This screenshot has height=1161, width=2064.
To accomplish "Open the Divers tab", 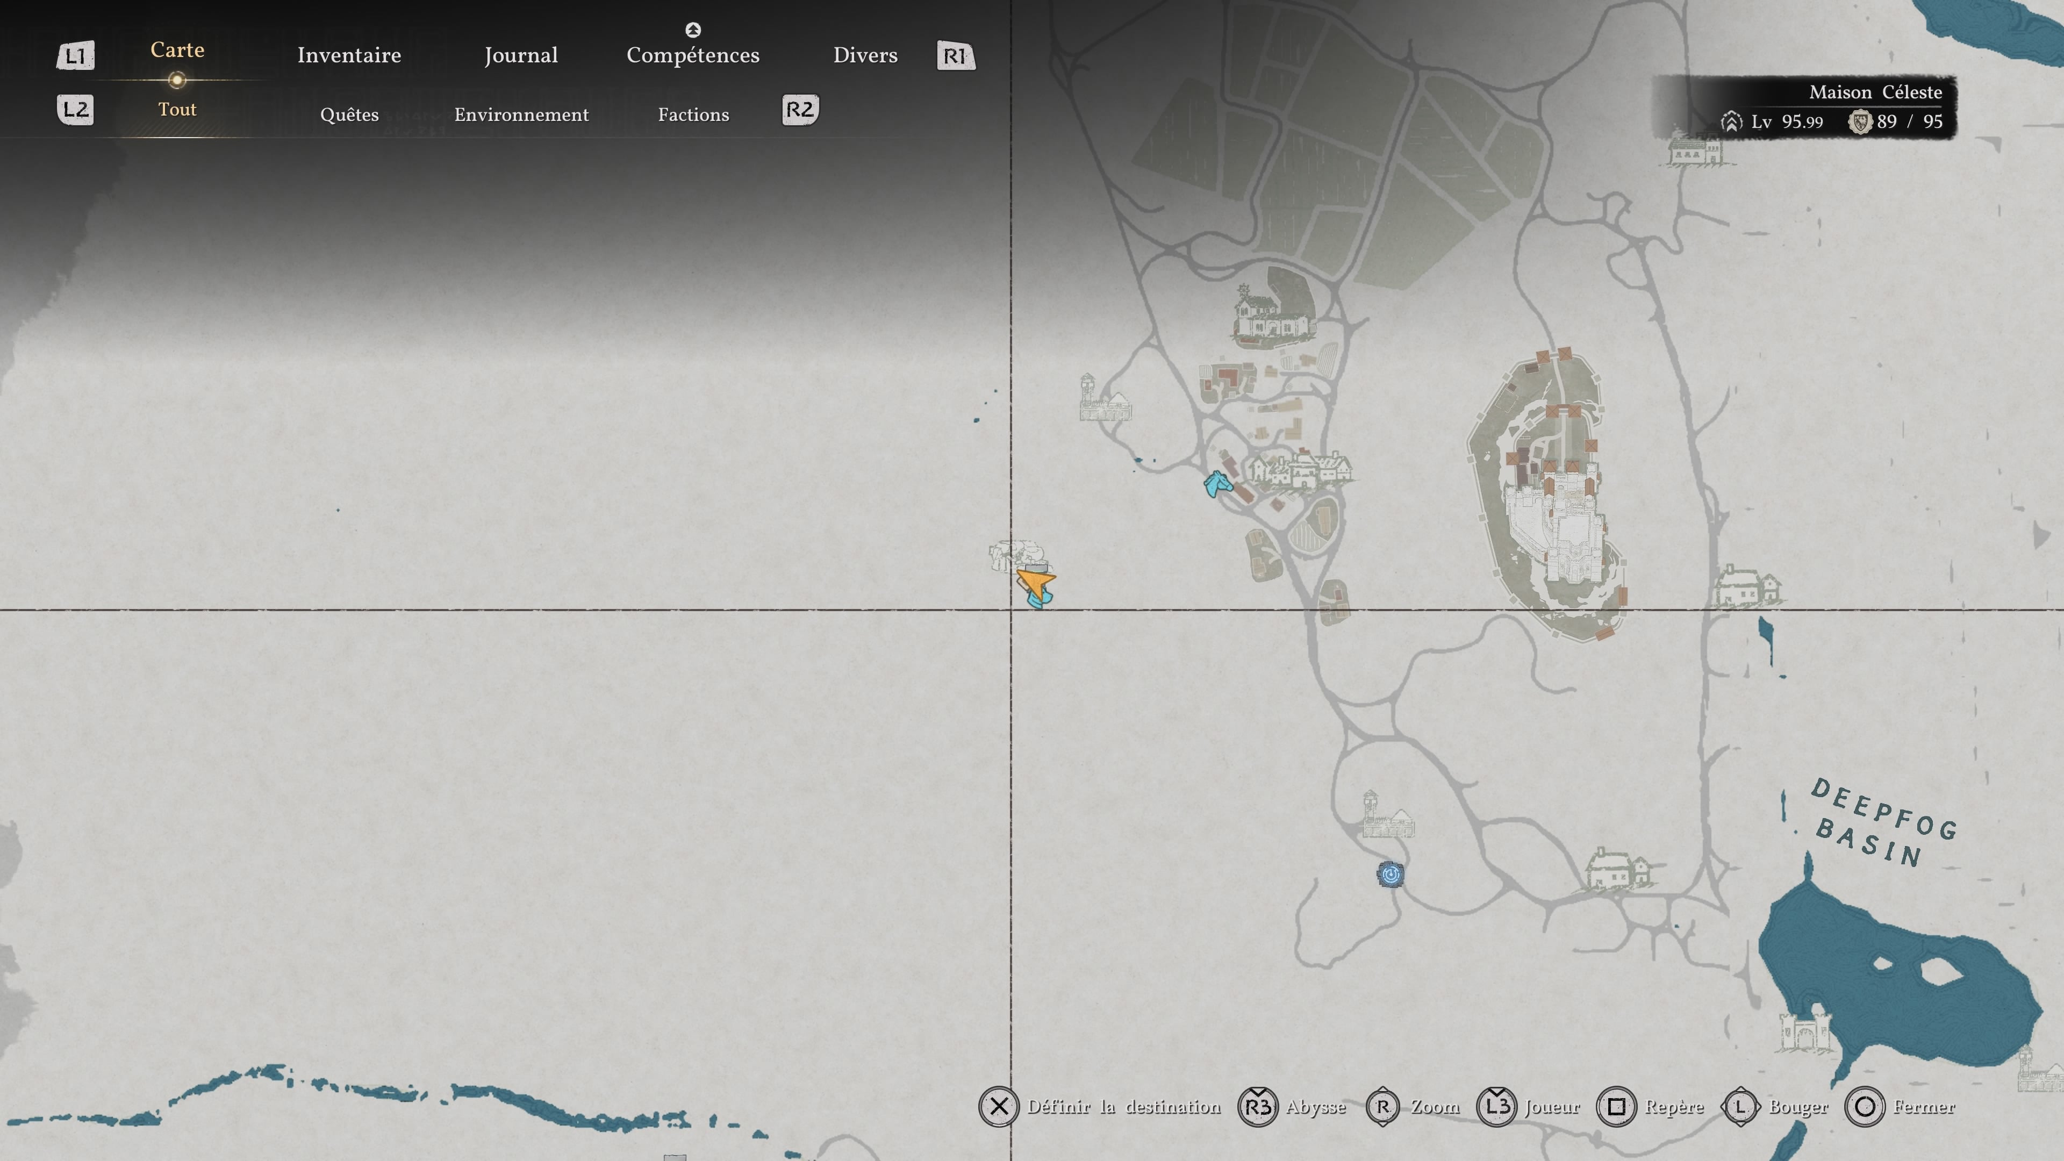I will pyautogui.click(x=865, y=55).
